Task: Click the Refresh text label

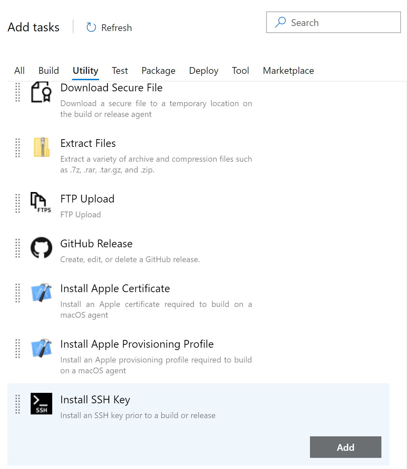Action: click(117, 28)
